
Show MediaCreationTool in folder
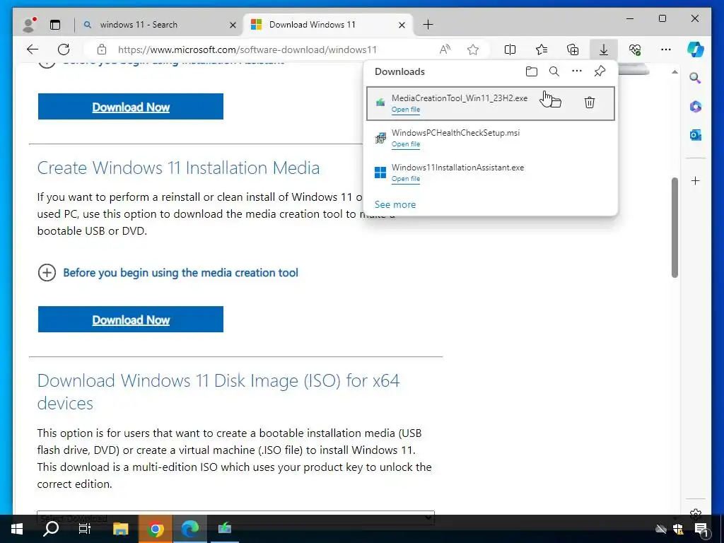pos(554,102)
